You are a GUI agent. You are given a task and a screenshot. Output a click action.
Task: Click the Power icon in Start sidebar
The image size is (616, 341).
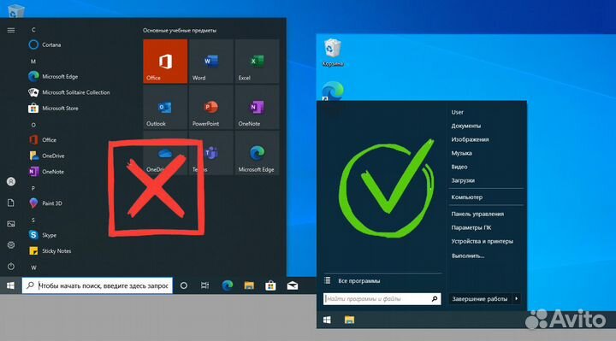11,266
